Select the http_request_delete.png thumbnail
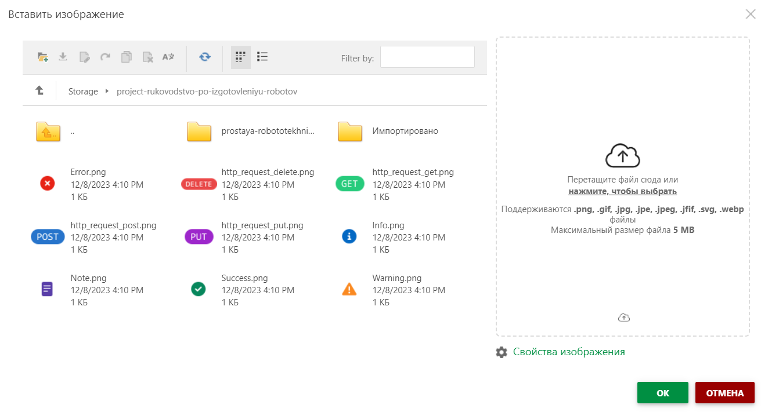761x412 pixels. 199,184
